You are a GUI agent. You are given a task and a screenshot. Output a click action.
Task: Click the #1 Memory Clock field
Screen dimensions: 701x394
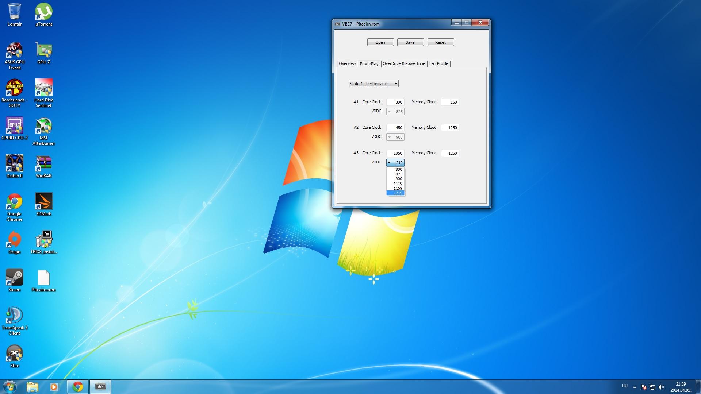pyautogui.click(x=450, y=102)
